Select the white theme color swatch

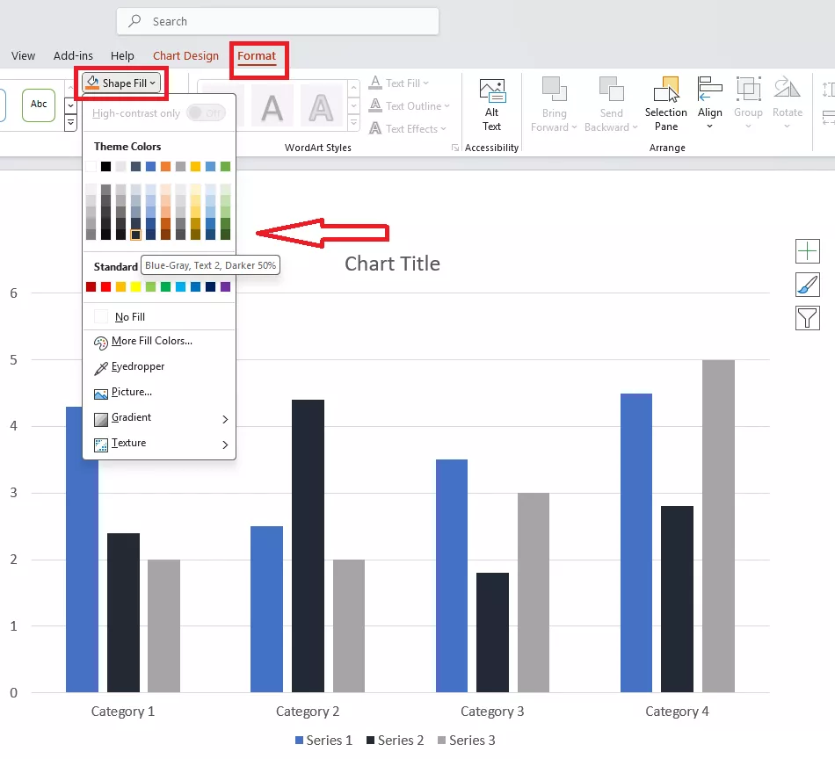point(91,167)
